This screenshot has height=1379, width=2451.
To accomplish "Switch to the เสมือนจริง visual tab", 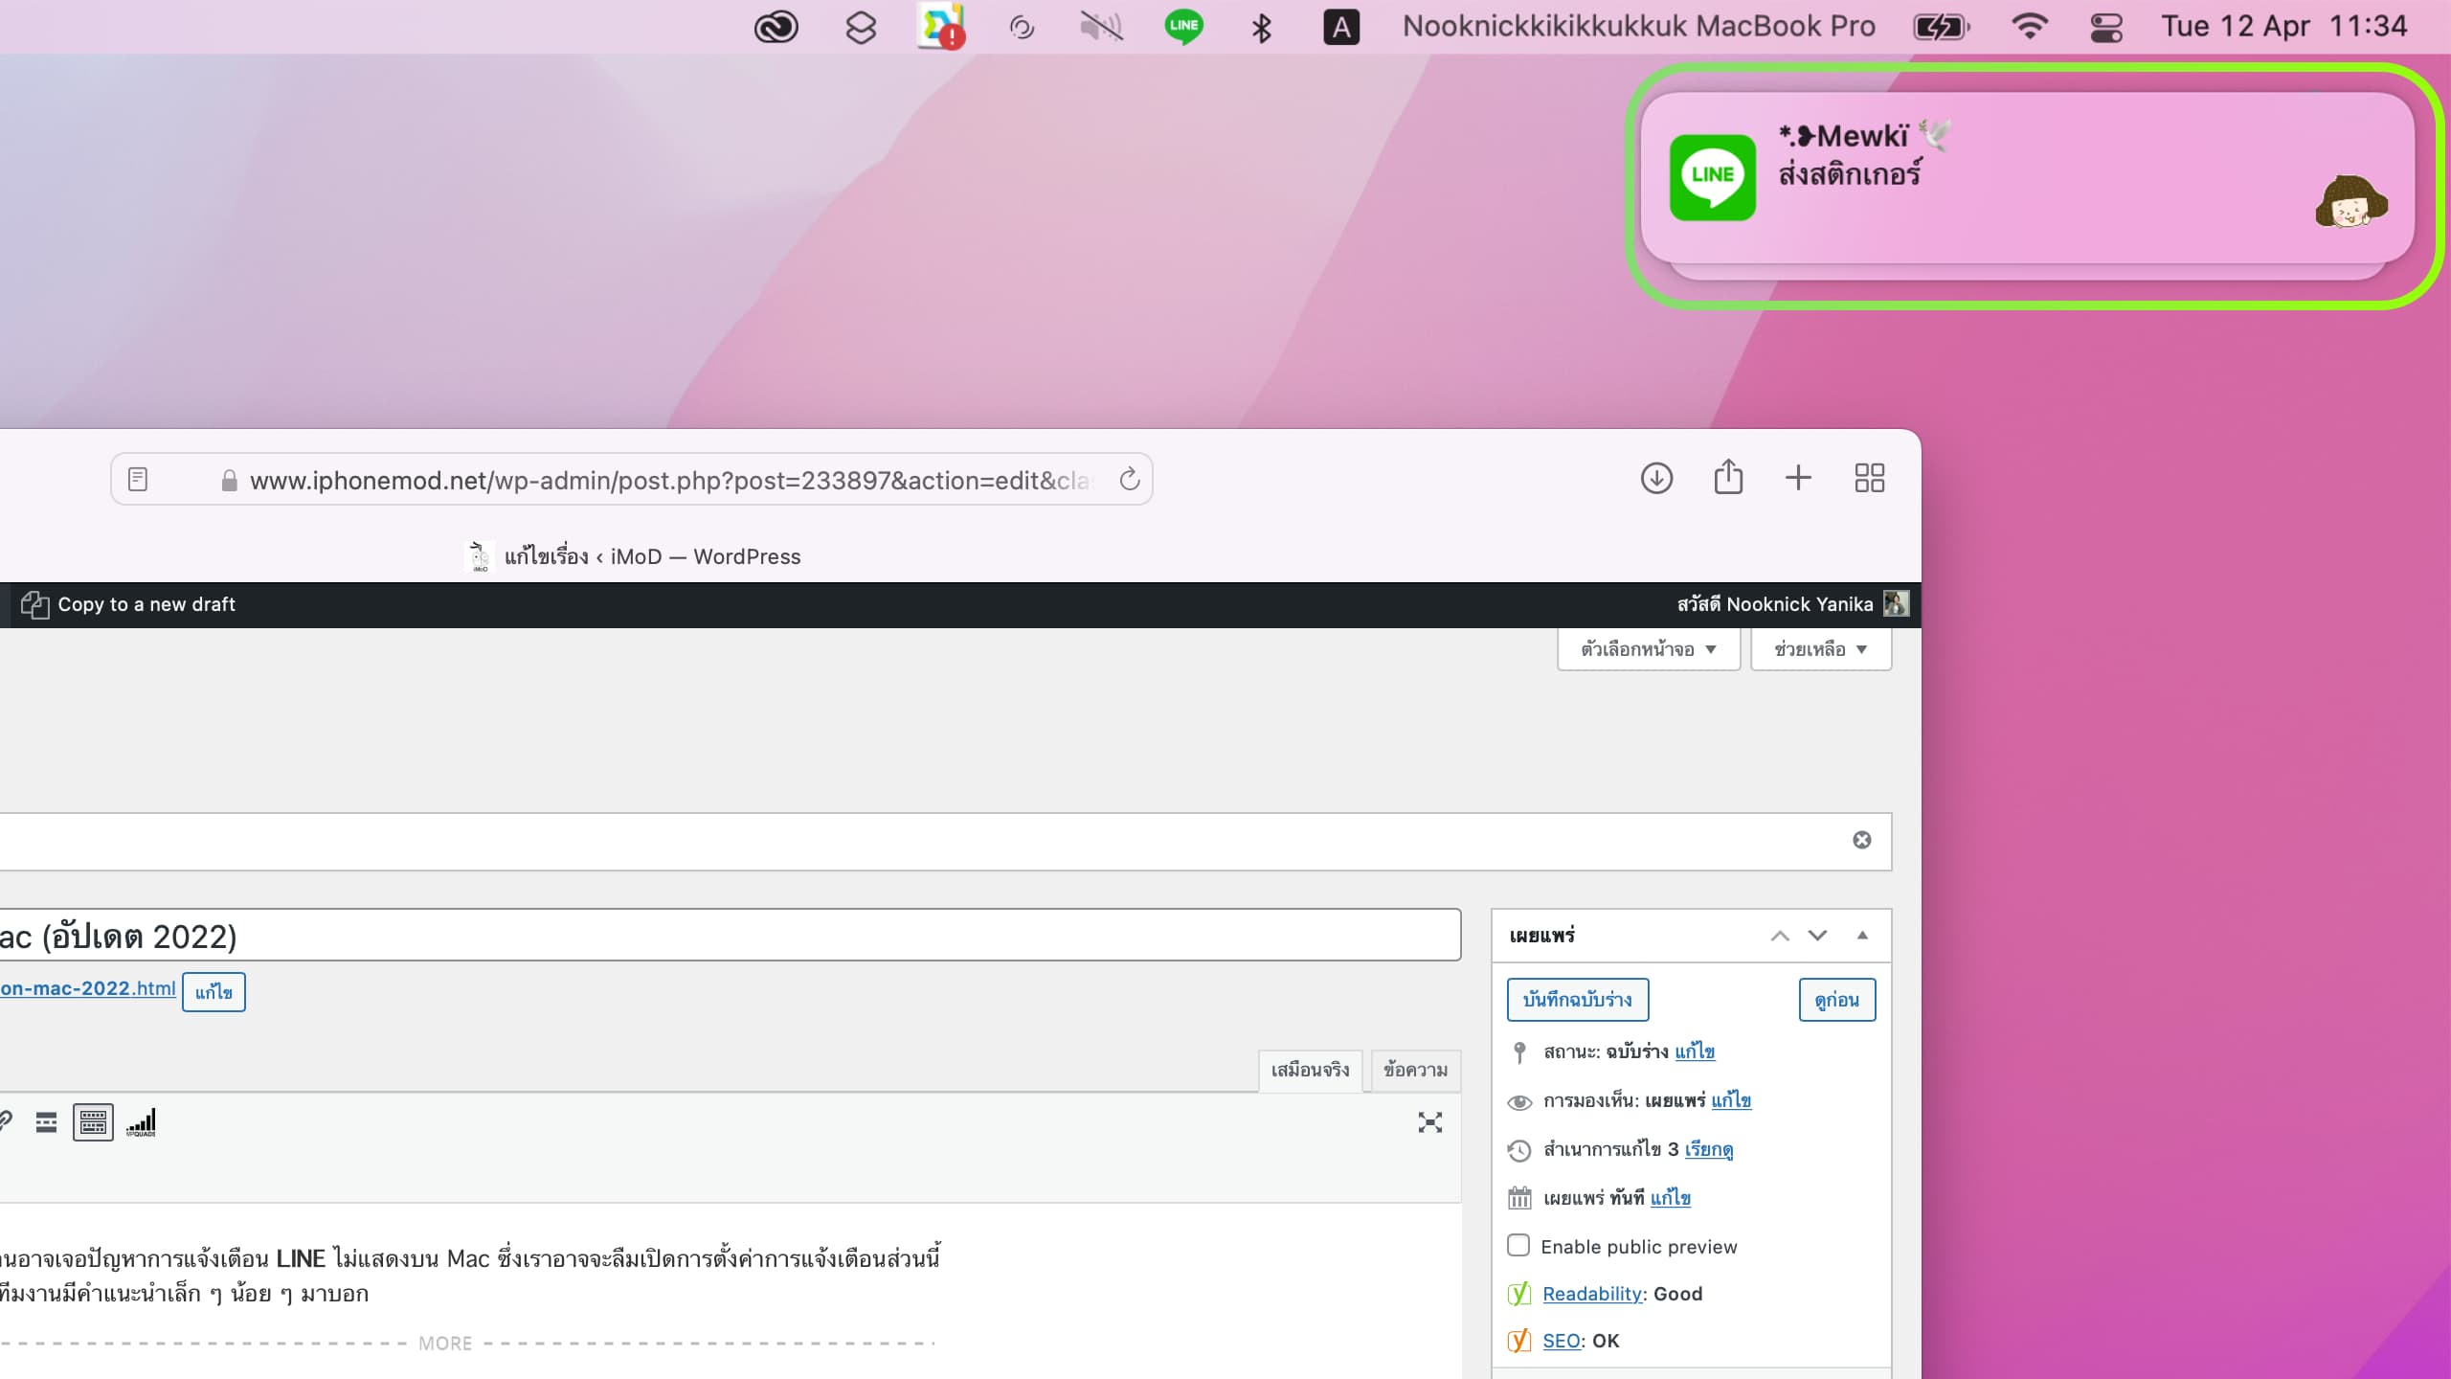I will [x=1309, y=1070].
